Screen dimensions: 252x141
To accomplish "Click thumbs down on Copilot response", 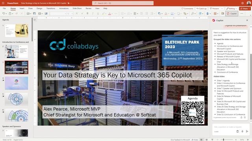I will pyautogui.click(x=245, y=117).
